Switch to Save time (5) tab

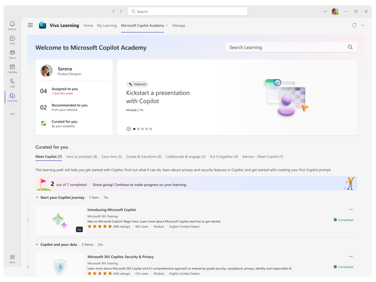112,157
